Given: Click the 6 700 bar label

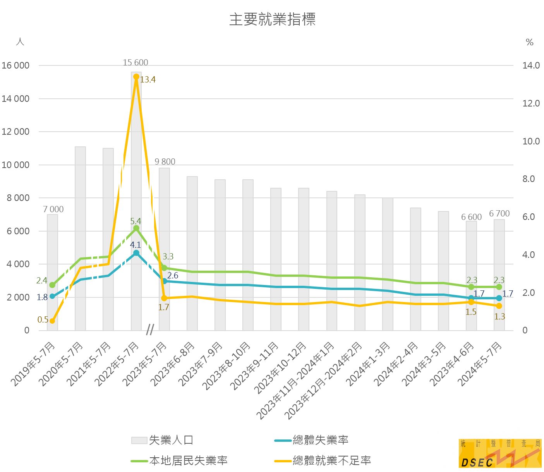Looking at the screenshot, I should pos(499,214).
